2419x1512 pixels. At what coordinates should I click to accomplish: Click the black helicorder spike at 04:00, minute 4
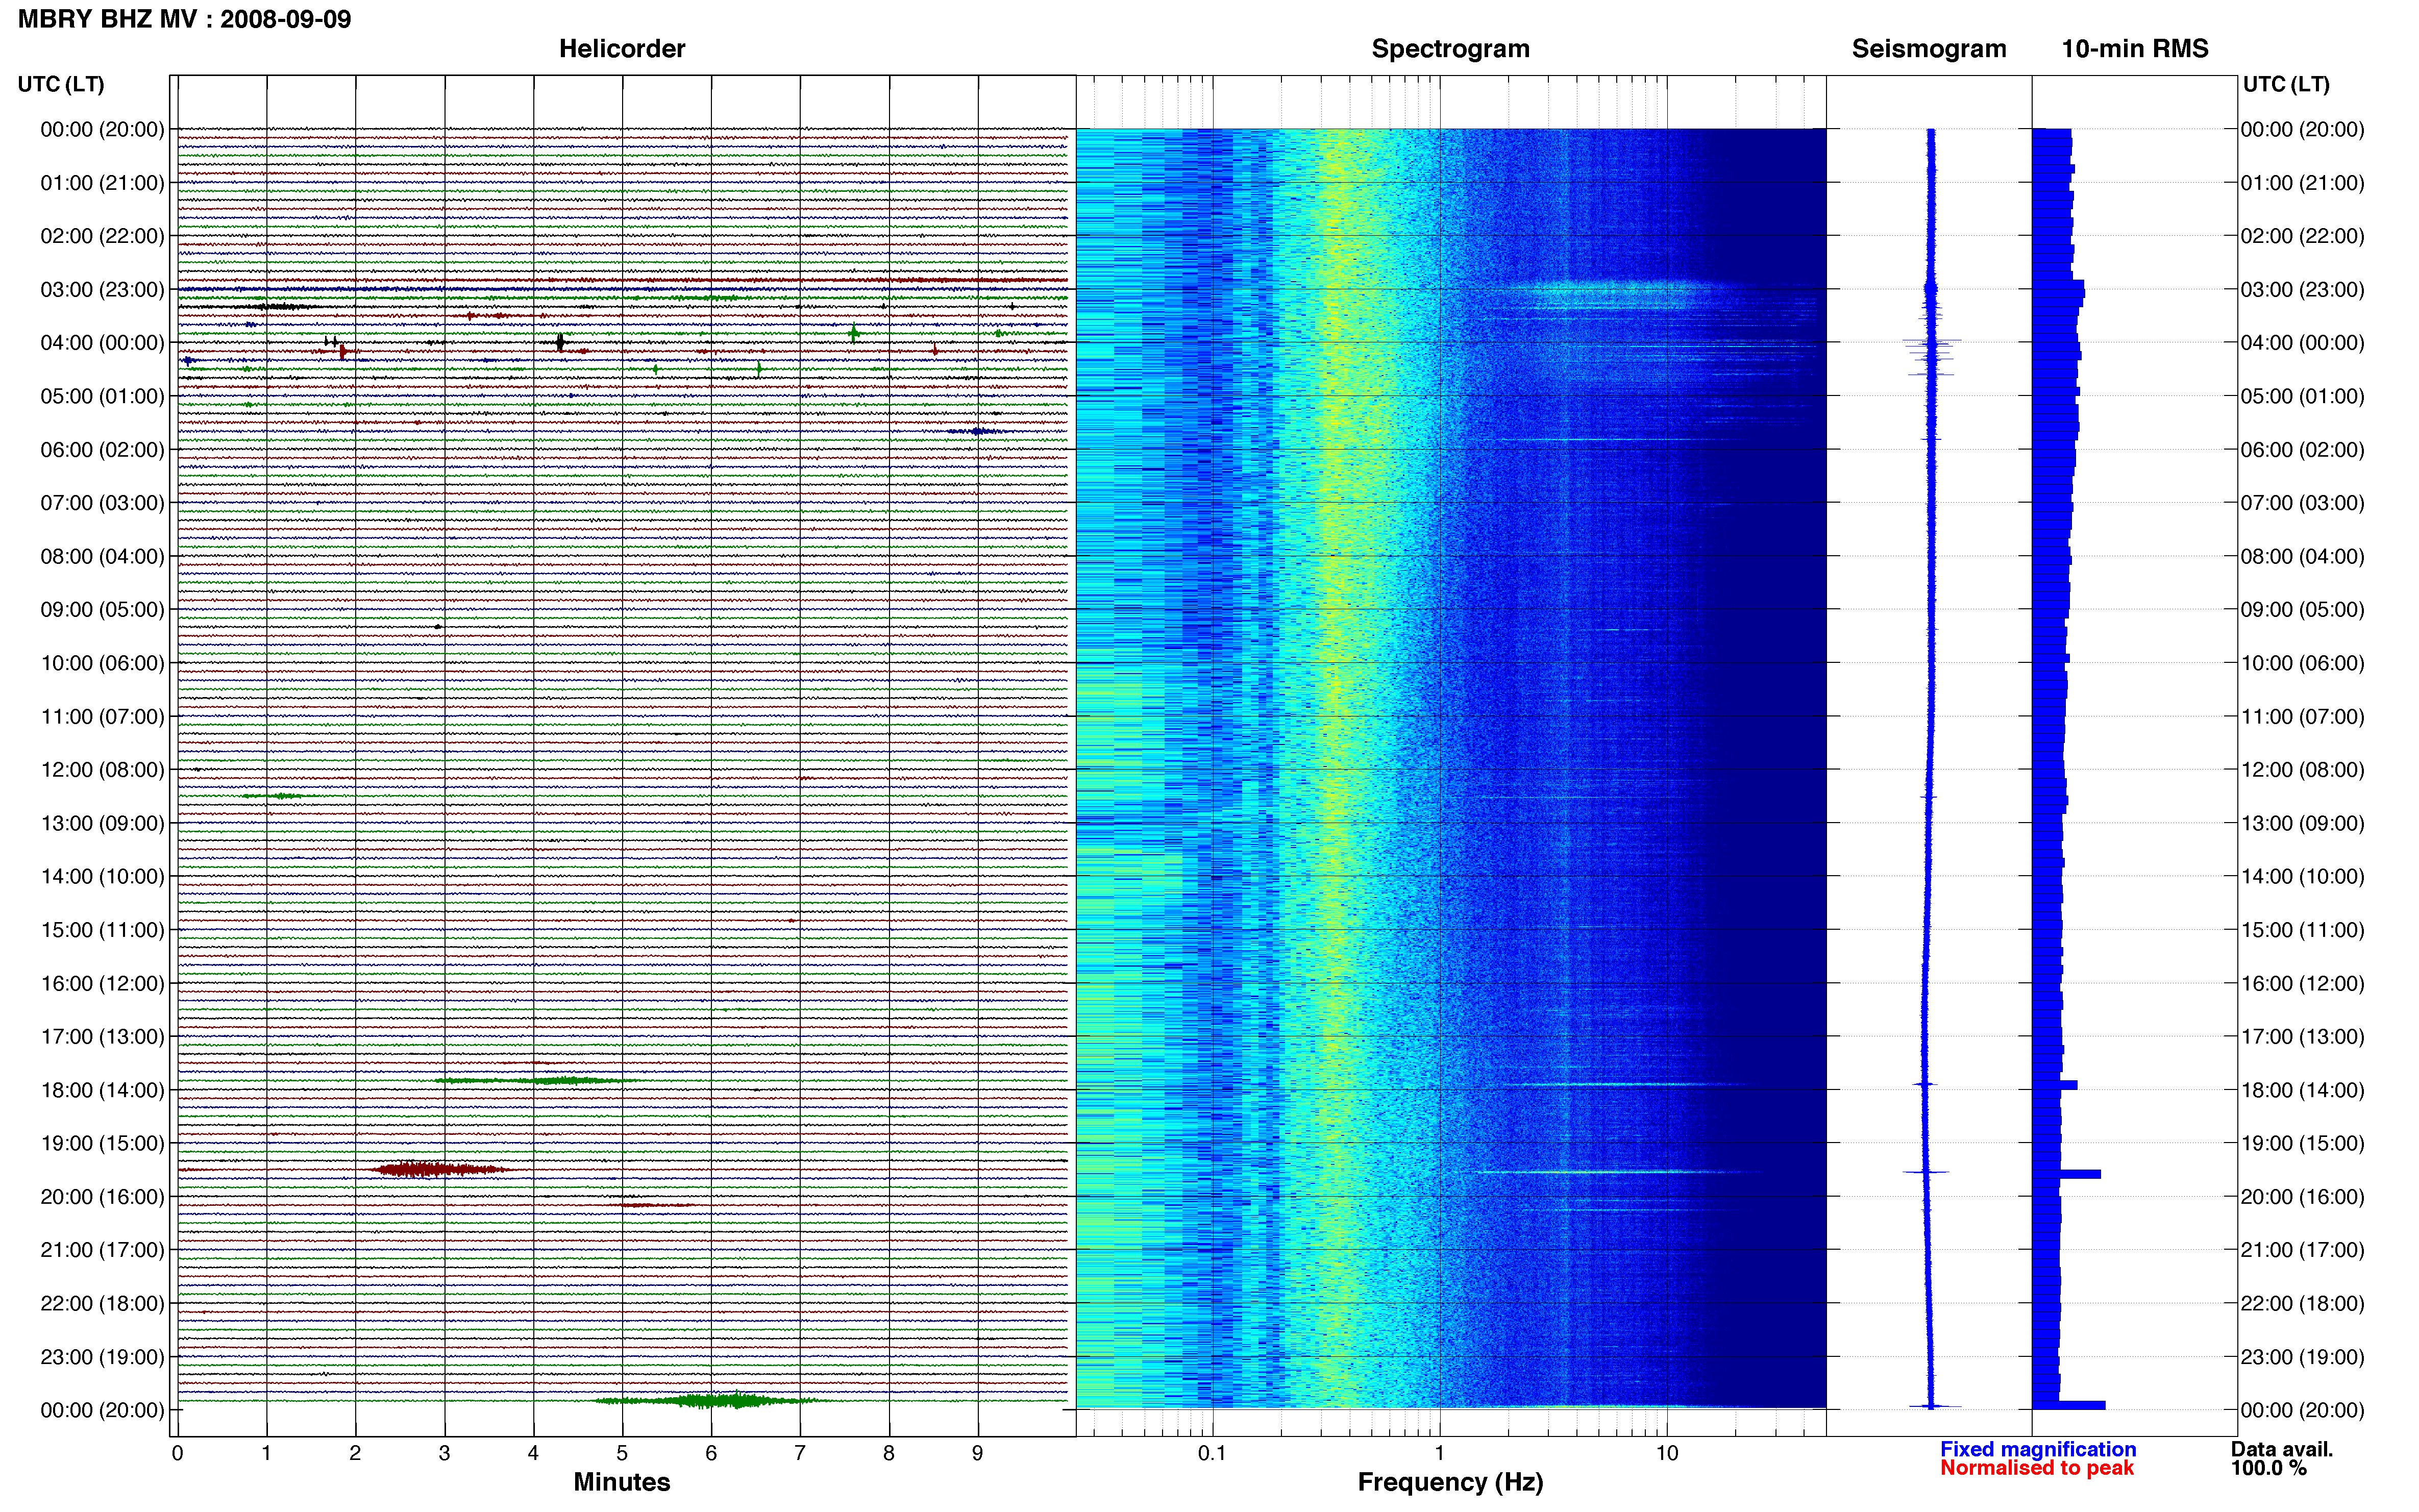coord(560,342)
